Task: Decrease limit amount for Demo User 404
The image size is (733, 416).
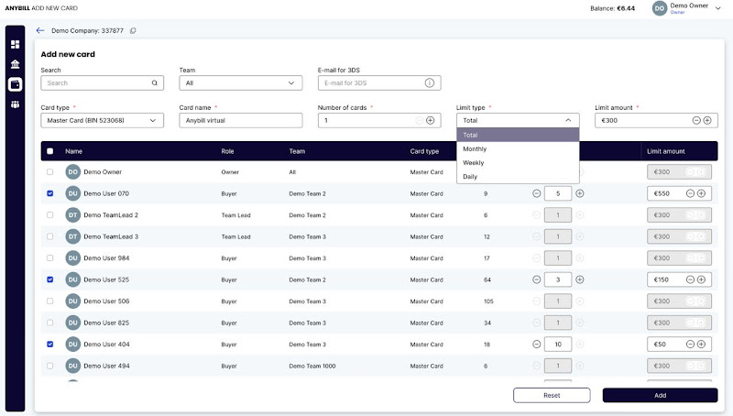Action: 690,344
